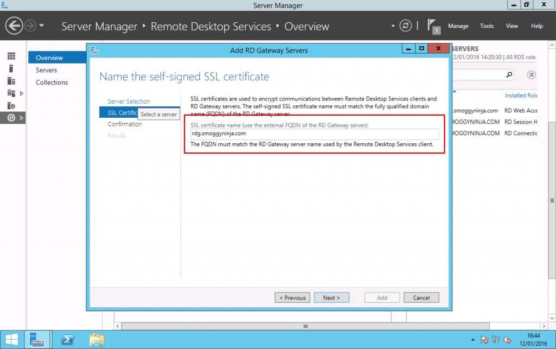Click the horizontal scrollbar at screen bottom
Viewport: 556px width, 349px height.
tap(304, 326)
